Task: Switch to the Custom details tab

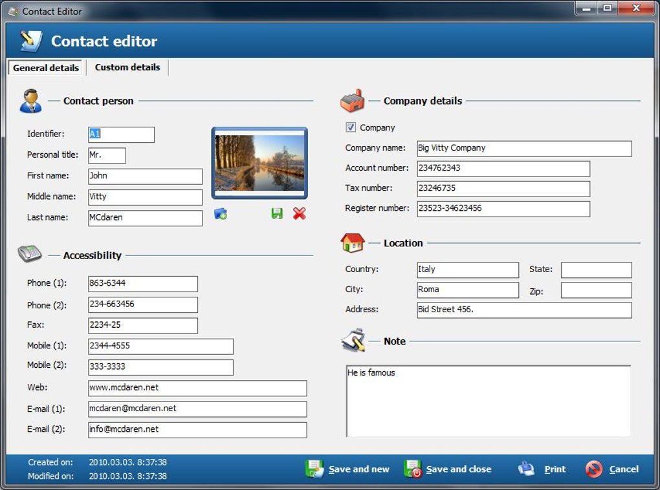Action: tap(126, 67)
